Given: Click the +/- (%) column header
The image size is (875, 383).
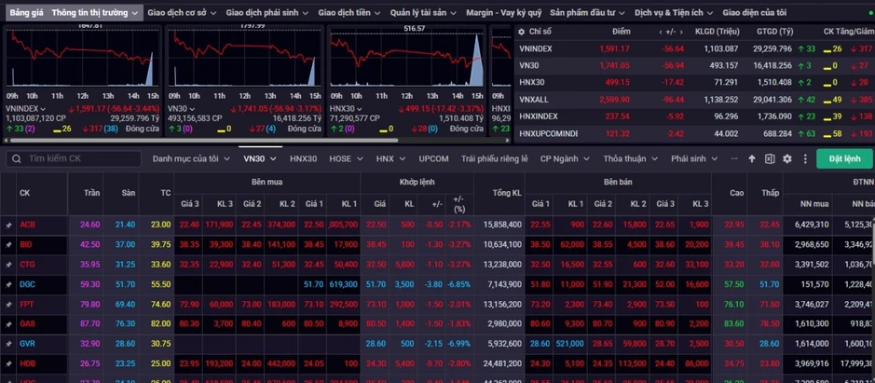Looking at the screenshot, I should tap(458, 204).
